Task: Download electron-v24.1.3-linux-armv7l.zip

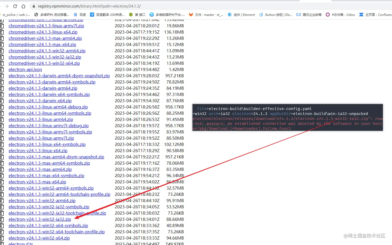Action: click(41, 138)
